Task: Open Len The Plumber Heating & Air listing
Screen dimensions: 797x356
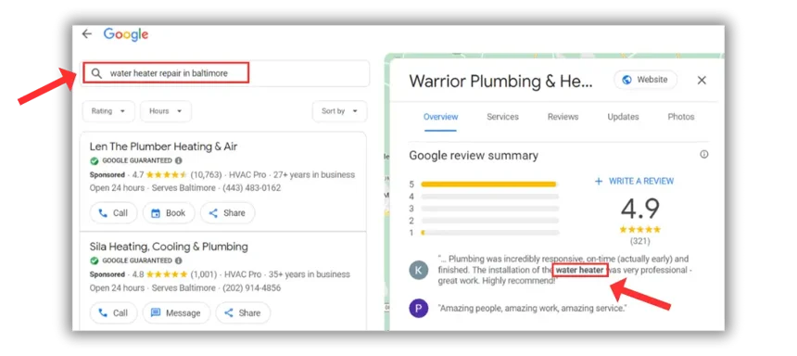Action: point(163,146)
